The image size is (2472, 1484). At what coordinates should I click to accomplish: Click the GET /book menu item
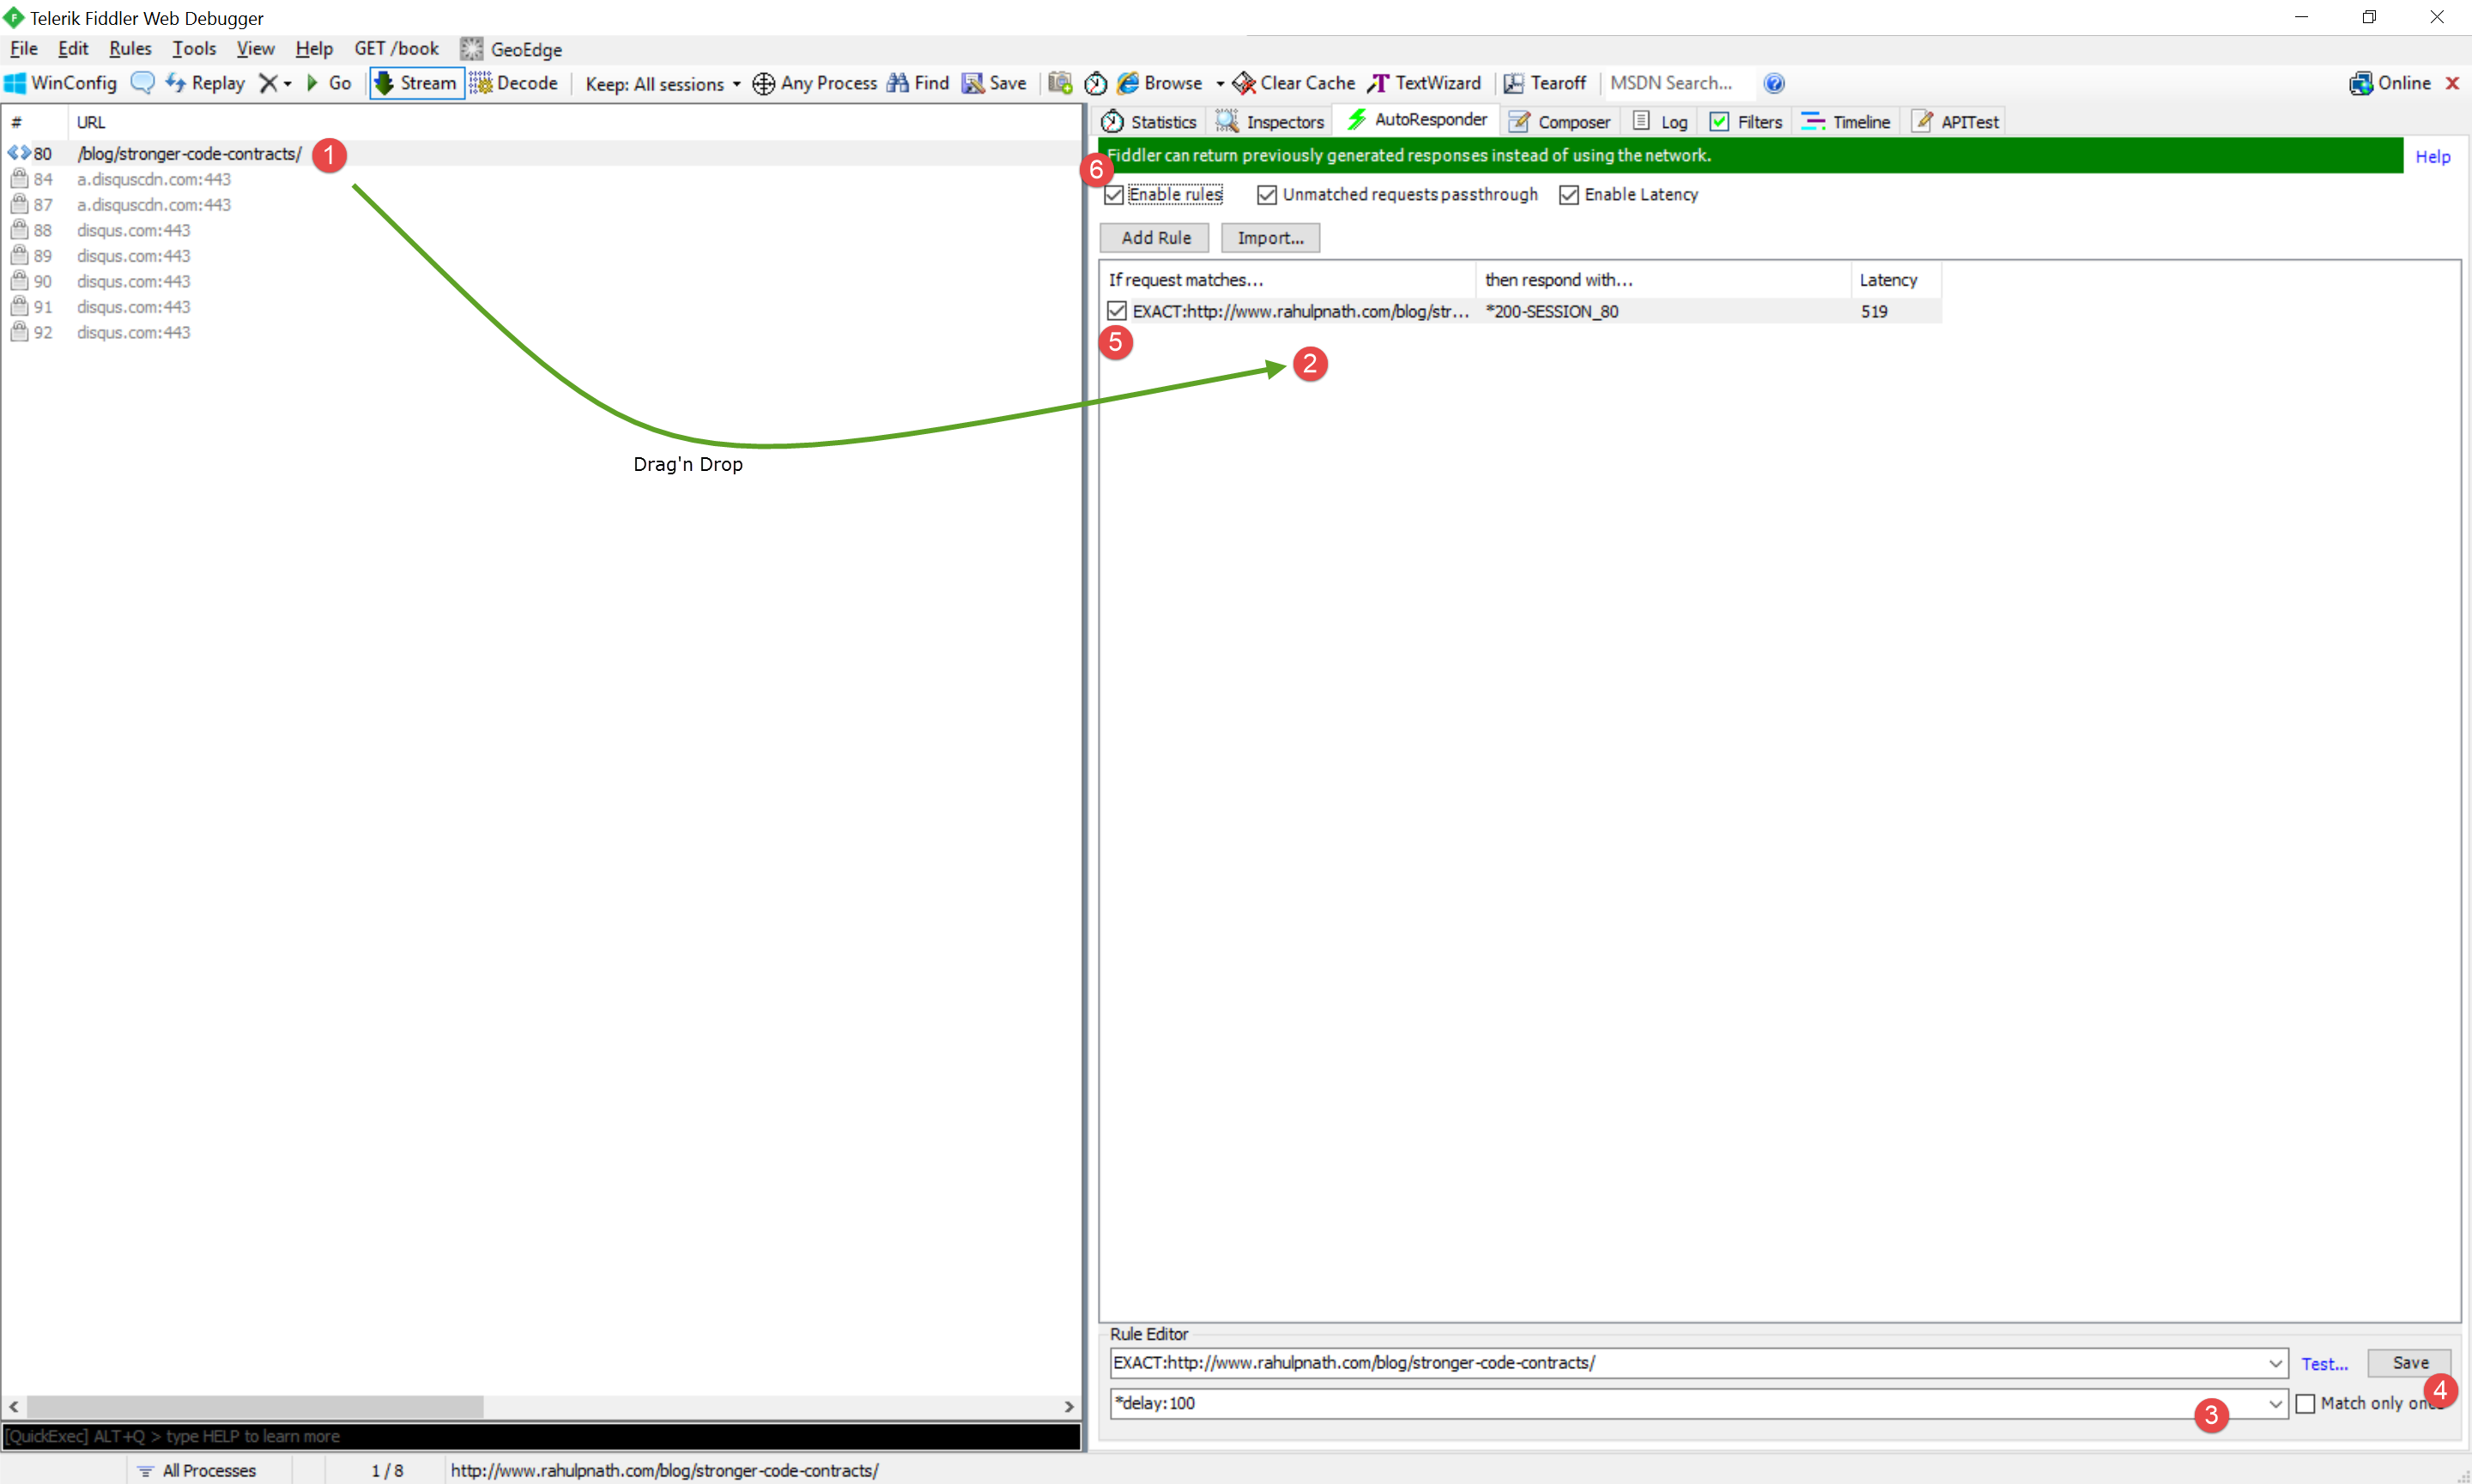click(397, 48)
